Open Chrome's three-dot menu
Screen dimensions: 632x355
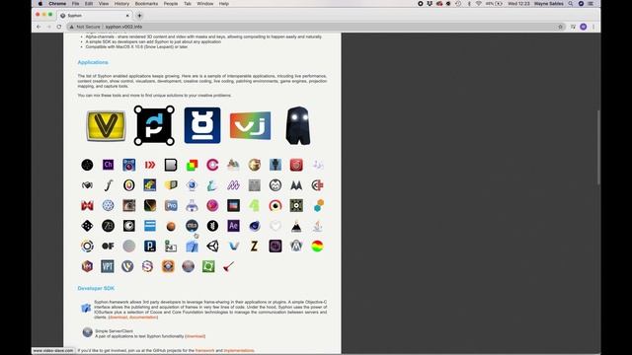pyautogui.click(x=593, y=27)
